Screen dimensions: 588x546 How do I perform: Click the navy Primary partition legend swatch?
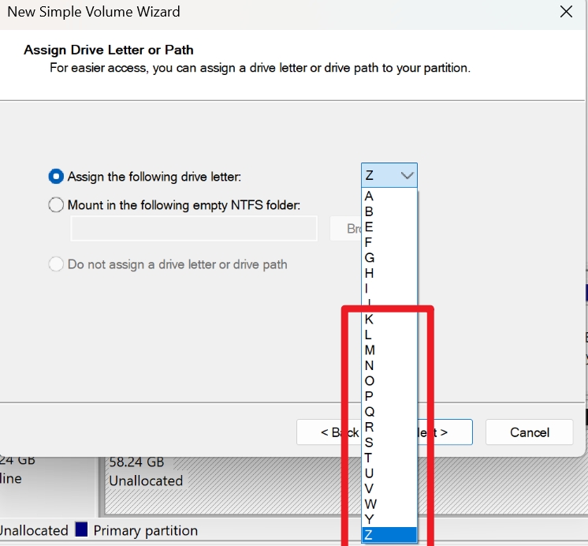[81, 530]
